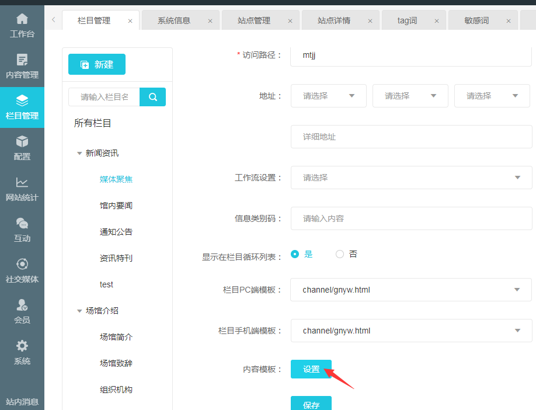Open 系统 gear settings icon
This screenshot has height=410, width=536.
[x=22, y=346]
